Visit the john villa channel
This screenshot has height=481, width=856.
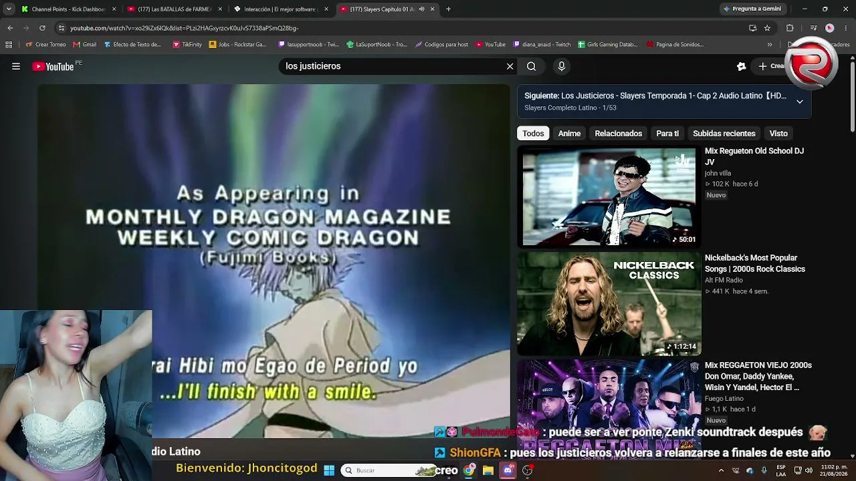[x=718, y=173]
